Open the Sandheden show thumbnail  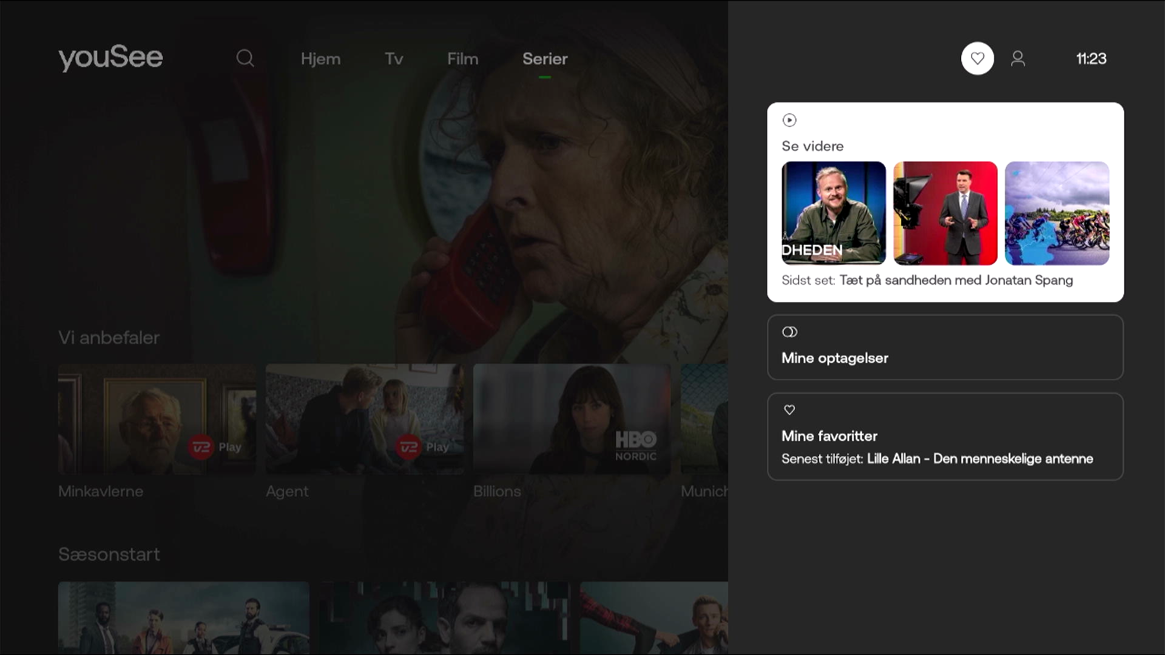tap(833, 213)
